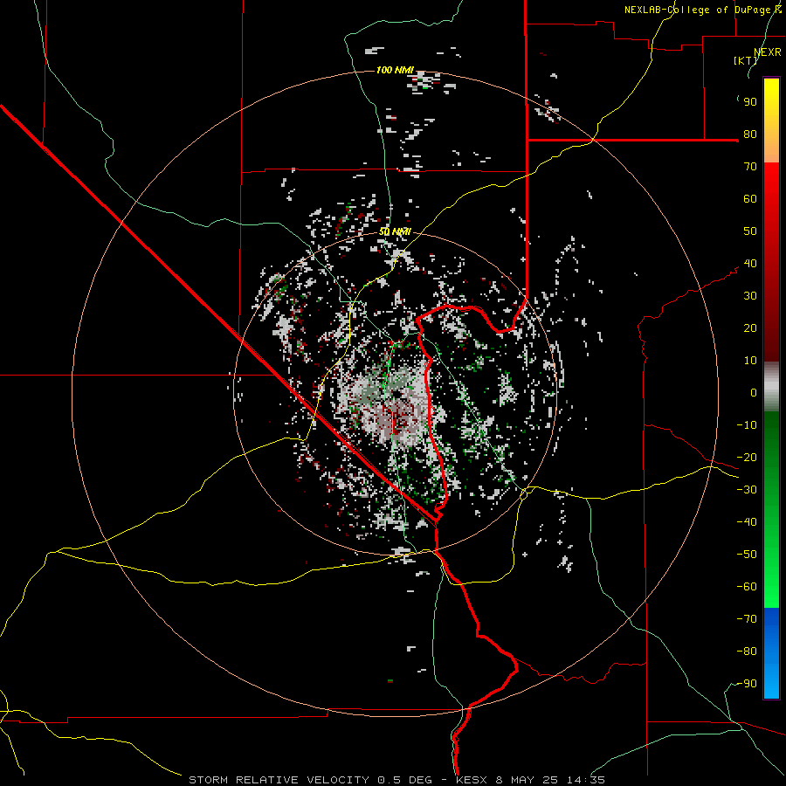Click the 0 value on velocity scale

(754, 392)
